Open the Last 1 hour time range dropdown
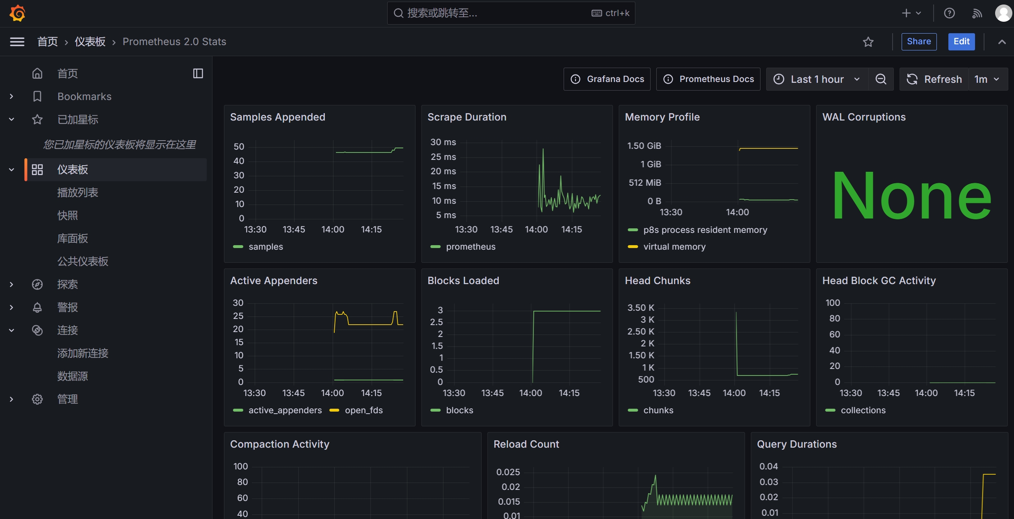Viewport: 1014px width, 519px height. pyautogui.click(x=817, y=79)
